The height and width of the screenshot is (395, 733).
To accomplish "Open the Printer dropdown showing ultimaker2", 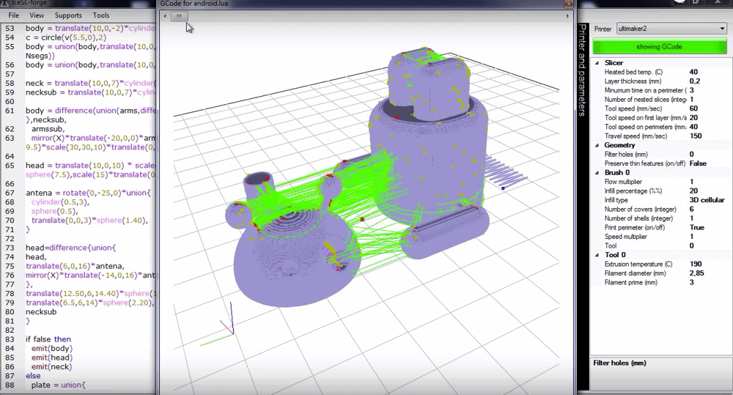I will pyautogui.click(x=671, y=29).
